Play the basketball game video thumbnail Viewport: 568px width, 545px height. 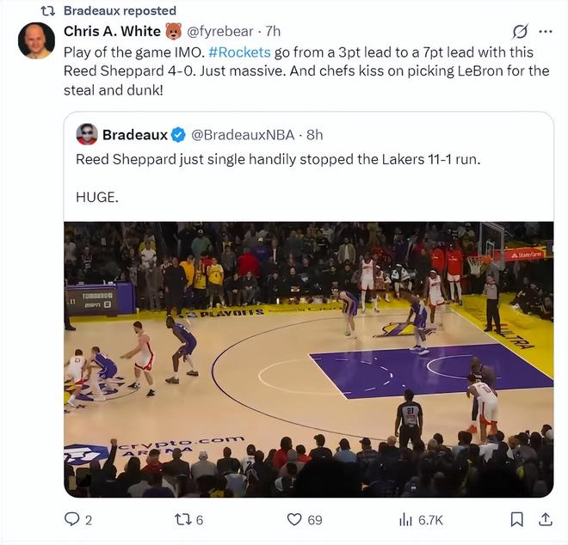pyautogui.click(x=308, y=358)
